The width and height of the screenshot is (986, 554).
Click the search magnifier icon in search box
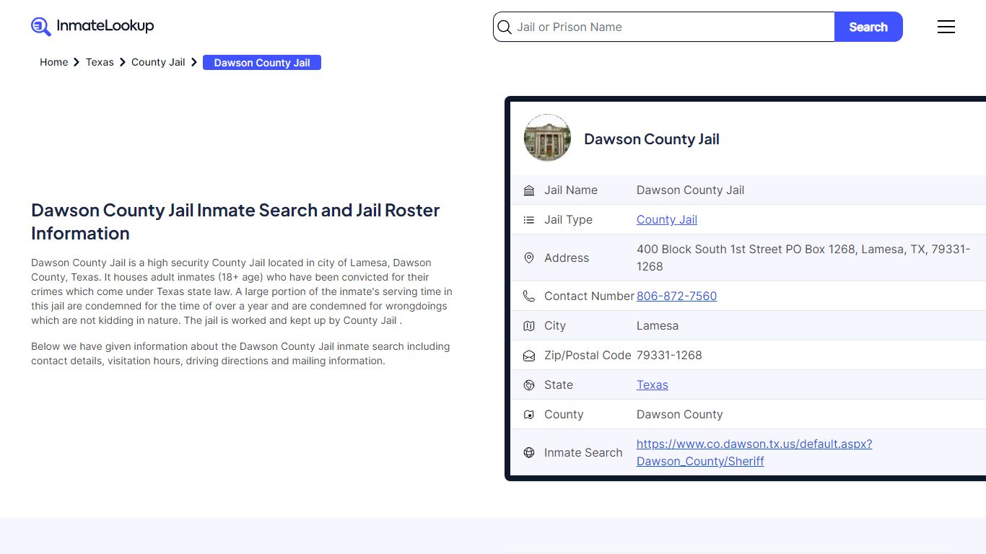pyautogui.click(x=505, y=27)
